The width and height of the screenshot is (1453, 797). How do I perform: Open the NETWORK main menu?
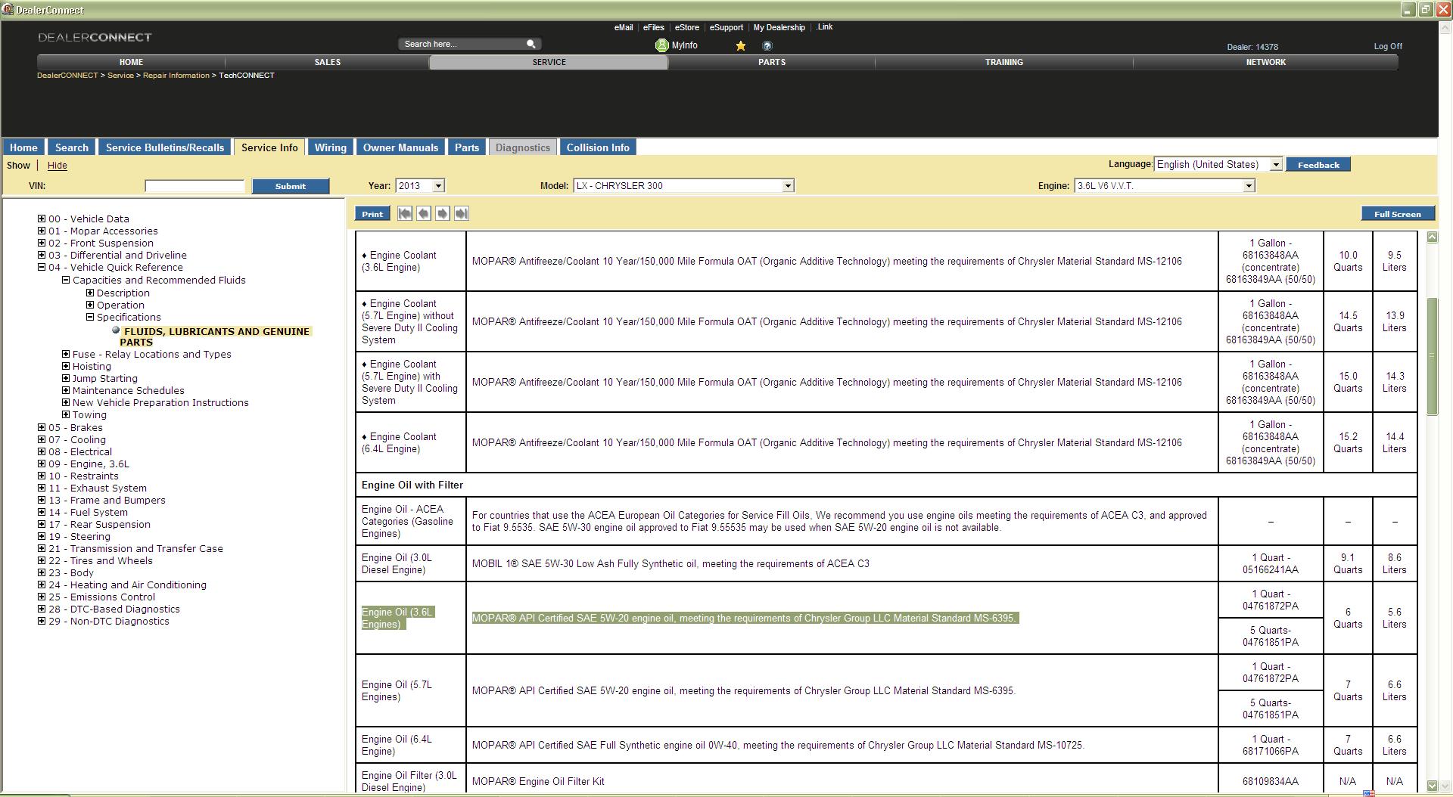[1265, 62]
